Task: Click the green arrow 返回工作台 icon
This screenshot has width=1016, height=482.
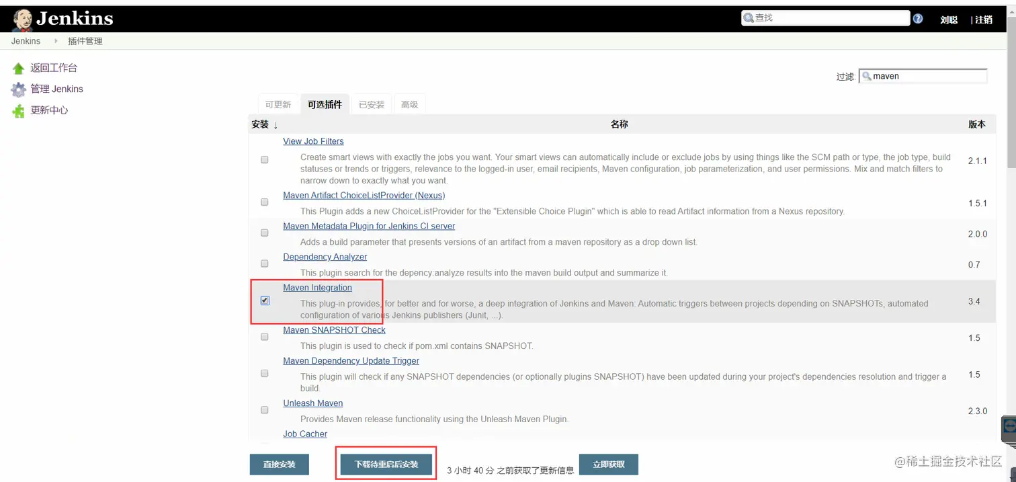Action: (18, 68)
